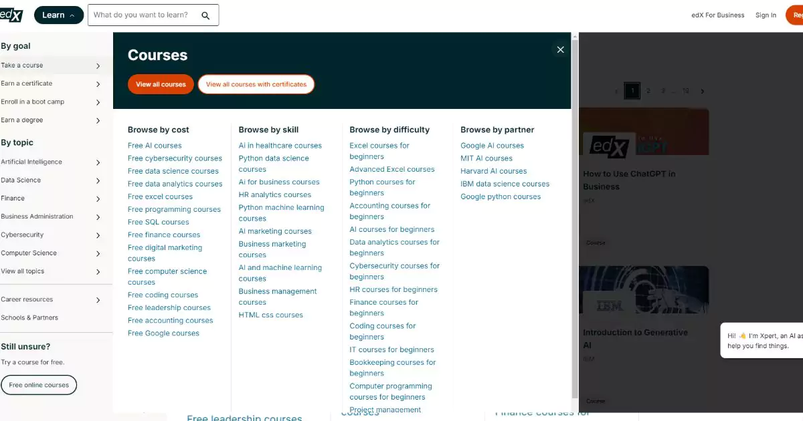Viewport: 803px width, 421px height.
Task: Open Google python courses link
Action: click(501, 196)
